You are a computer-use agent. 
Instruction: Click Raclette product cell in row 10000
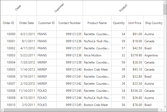[97, 34]
